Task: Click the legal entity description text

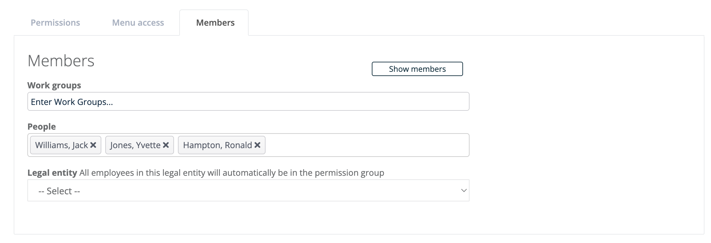Action: (x=232, y=173)
